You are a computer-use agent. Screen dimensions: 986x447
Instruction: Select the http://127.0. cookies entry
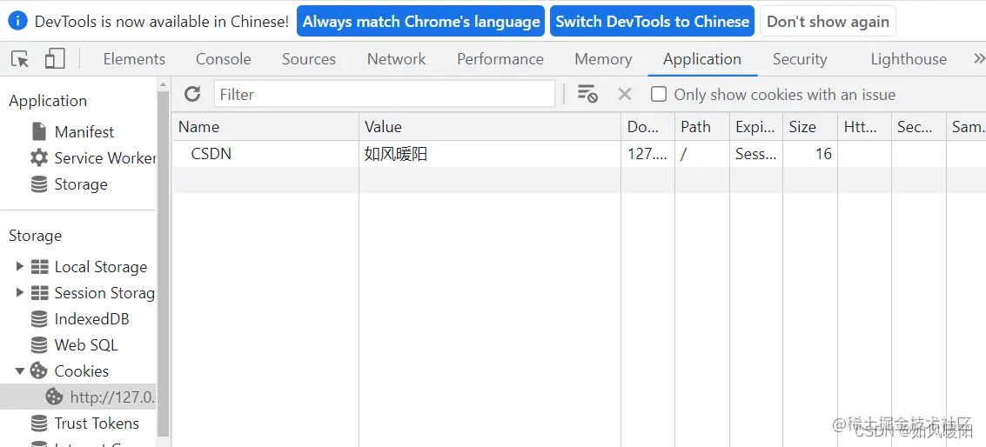click(78, 397)
